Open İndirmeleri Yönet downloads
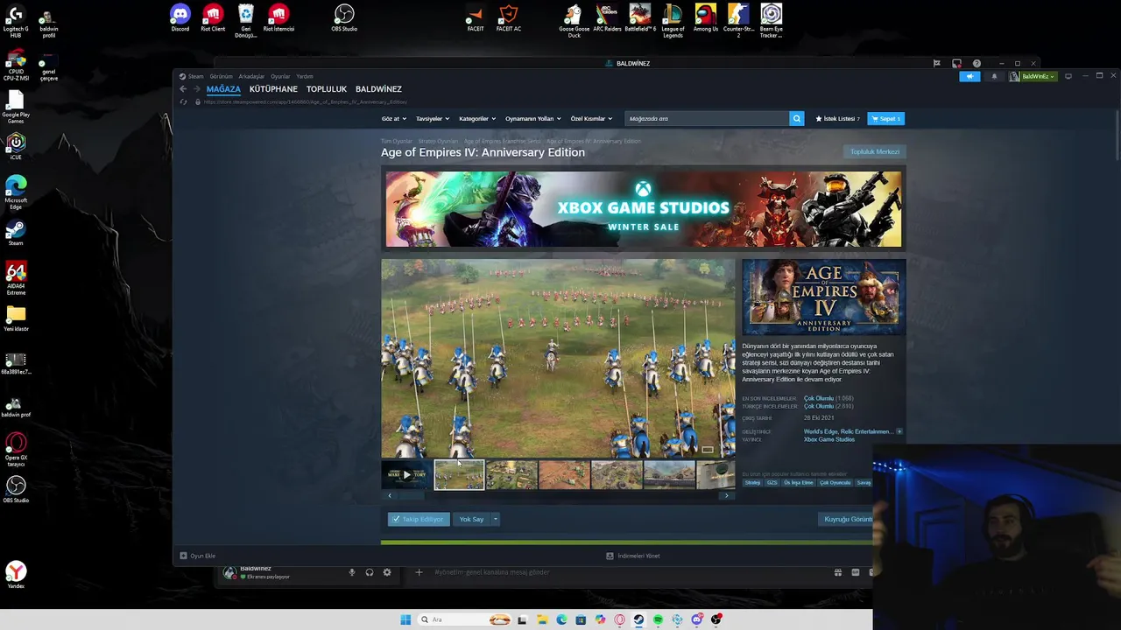 click(x=633, y=556)
